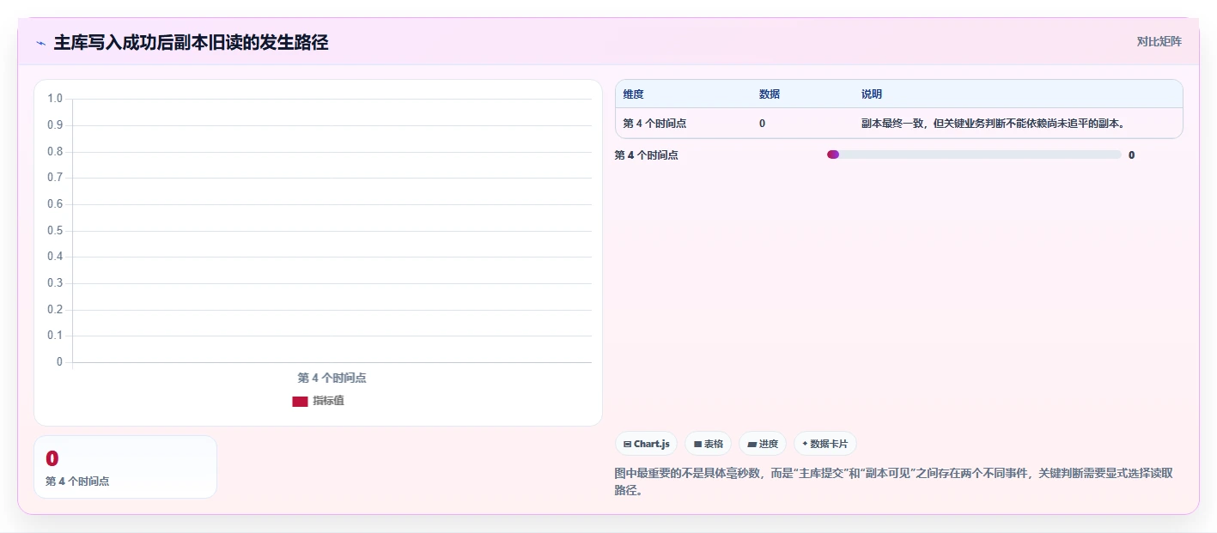Click the 指标值 legend label
The height and width of the screenshot is (533, 1217).
[x=328, y=401]
